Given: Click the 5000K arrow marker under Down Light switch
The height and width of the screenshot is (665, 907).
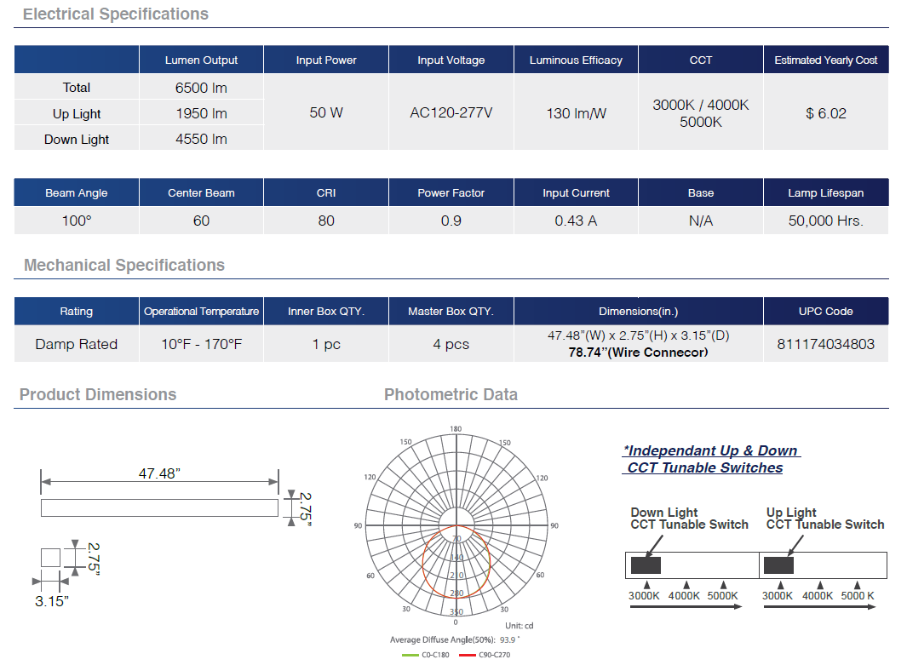Looking at the screenshot, I should click(x=723, y=584).
